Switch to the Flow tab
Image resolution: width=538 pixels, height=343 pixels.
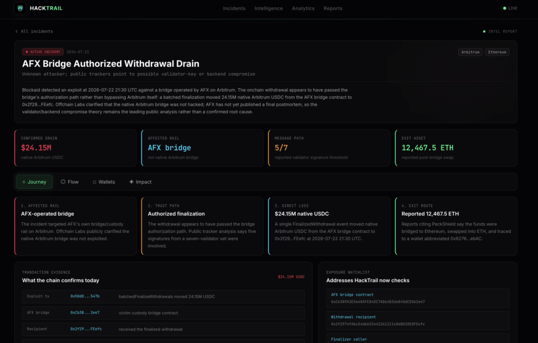click(x=70, y=182)
